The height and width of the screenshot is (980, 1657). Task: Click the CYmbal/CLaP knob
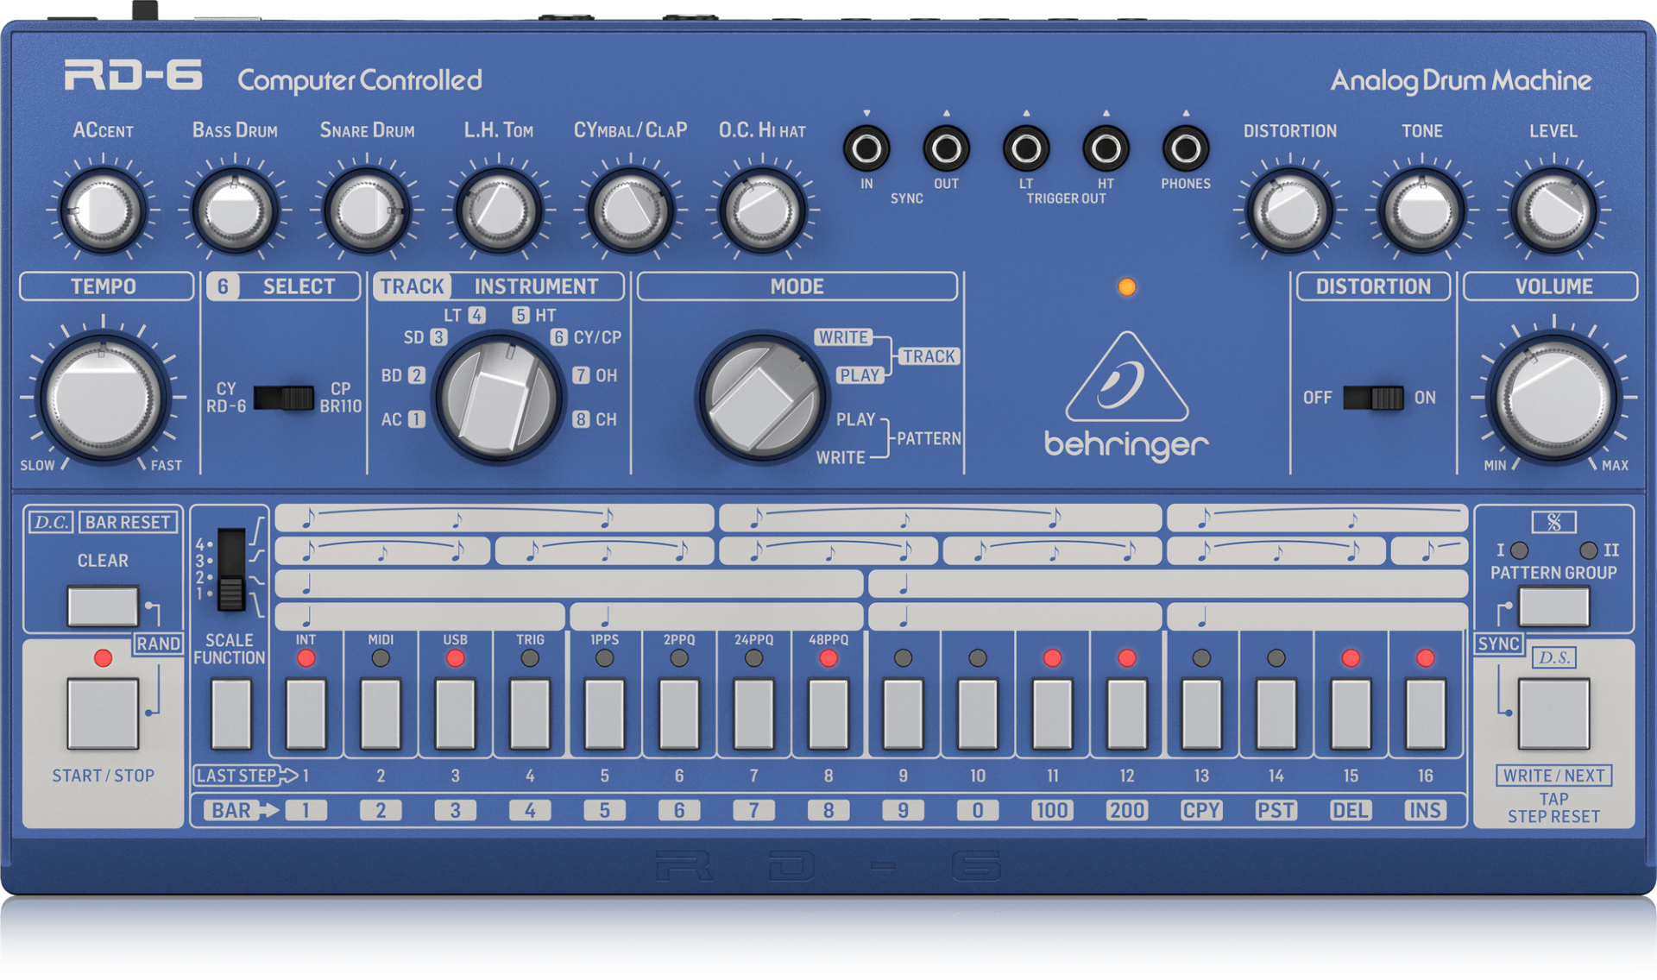[630, 210]
